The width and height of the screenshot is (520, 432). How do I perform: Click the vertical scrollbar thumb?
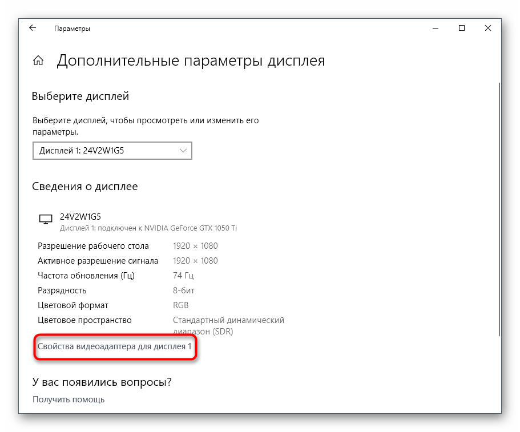pyautogui.click(x=499, y=209)
